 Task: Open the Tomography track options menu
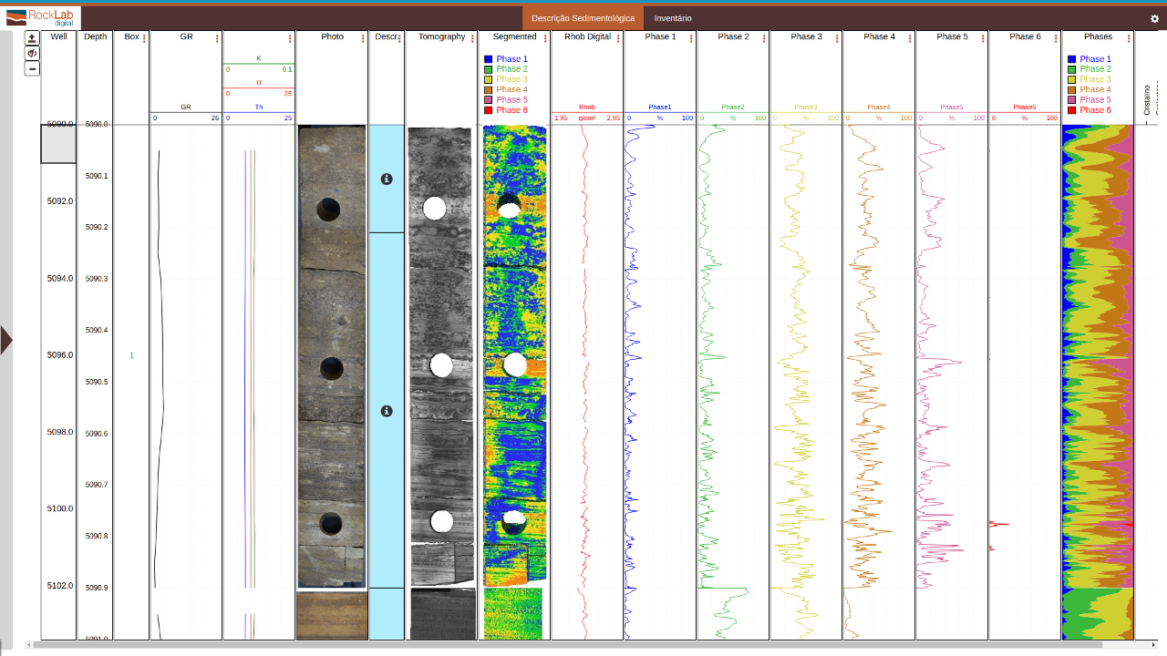pyautogui.click(x=472, y=38)
